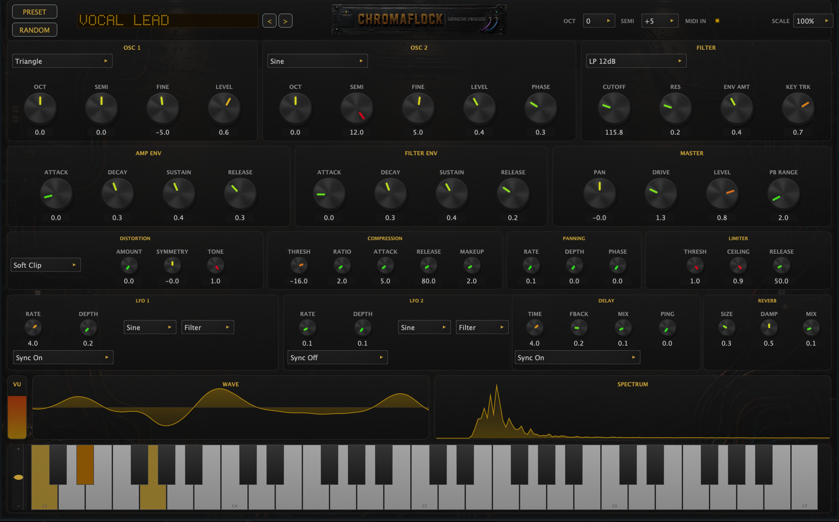Click the OSC 1 SEMI knob
The image size is (839, 522).
(x=102, y=108)
